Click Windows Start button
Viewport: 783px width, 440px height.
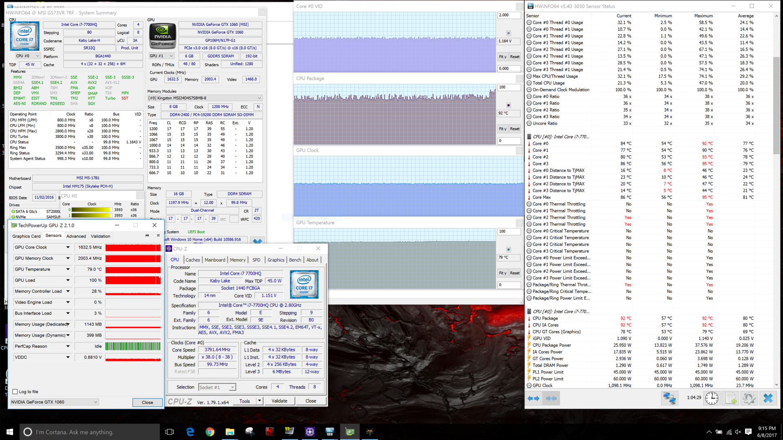tap(10, 432)
